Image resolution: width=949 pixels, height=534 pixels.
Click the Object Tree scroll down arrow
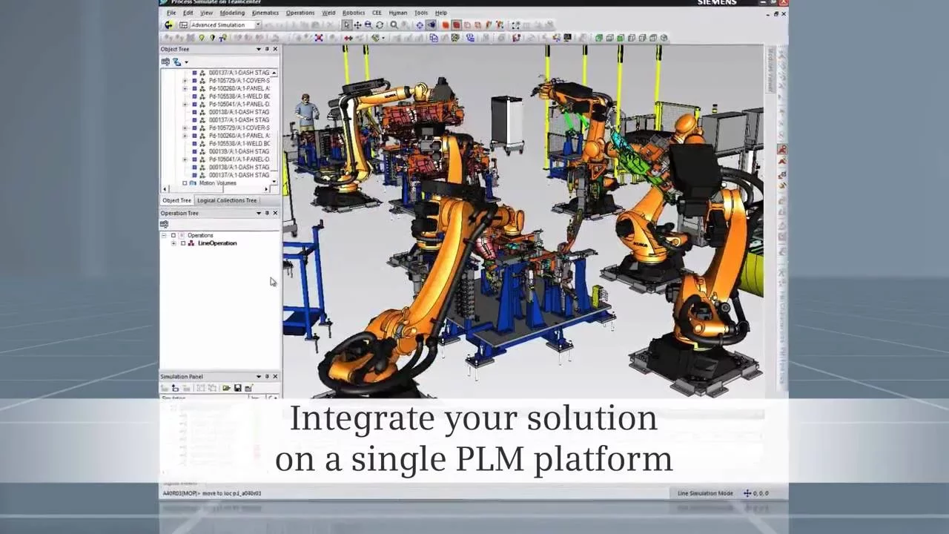[274, 181]
